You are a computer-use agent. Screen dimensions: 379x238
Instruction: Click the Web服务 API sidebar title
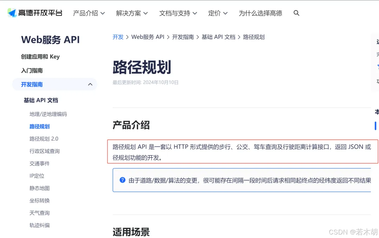[50, 40]
